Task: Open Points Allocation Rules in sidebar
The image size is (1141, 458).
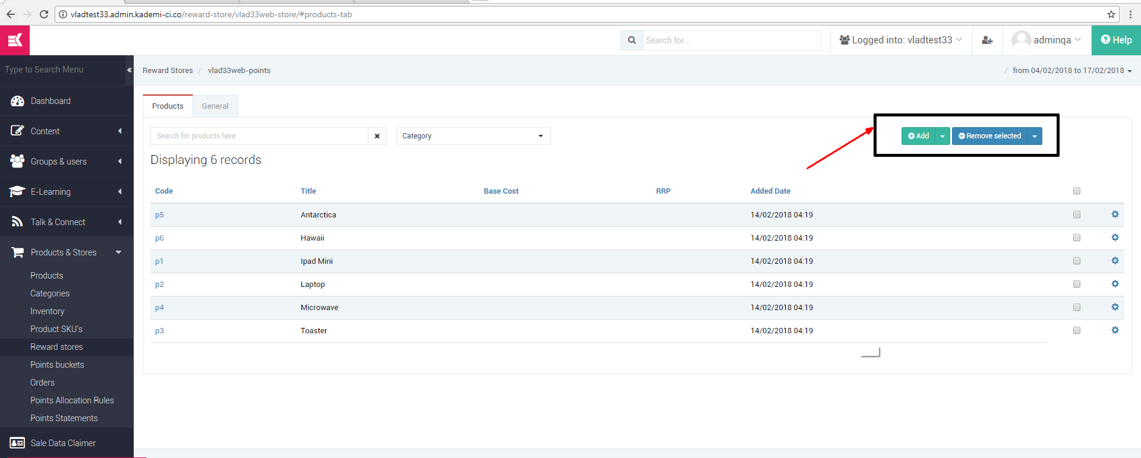Action: coord(72,400)
